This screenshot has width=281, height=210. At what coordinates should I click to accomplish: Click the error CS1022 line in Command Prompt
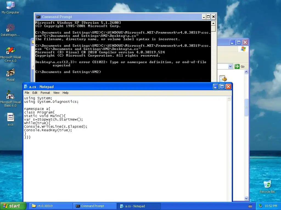pos(121,62)
